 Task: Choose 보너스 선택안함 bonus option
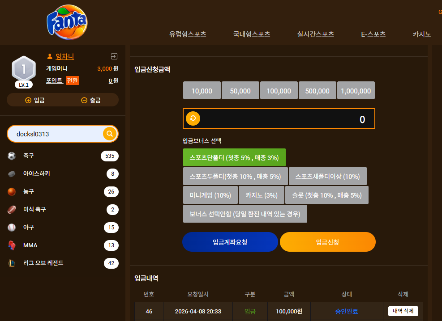point(245,214)
